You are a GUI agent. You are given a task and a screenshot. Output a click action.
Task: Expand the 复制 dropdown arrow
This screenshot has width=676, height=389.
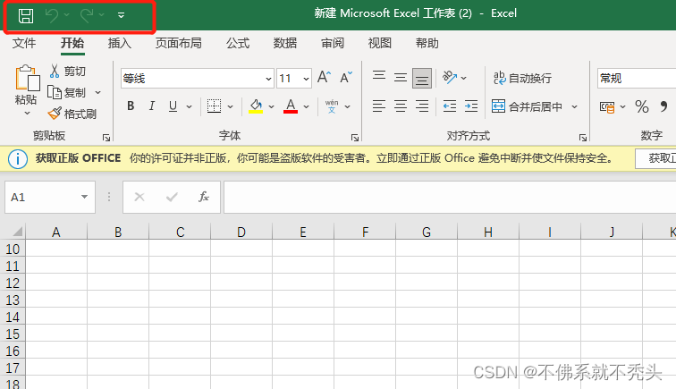point(97,93)
